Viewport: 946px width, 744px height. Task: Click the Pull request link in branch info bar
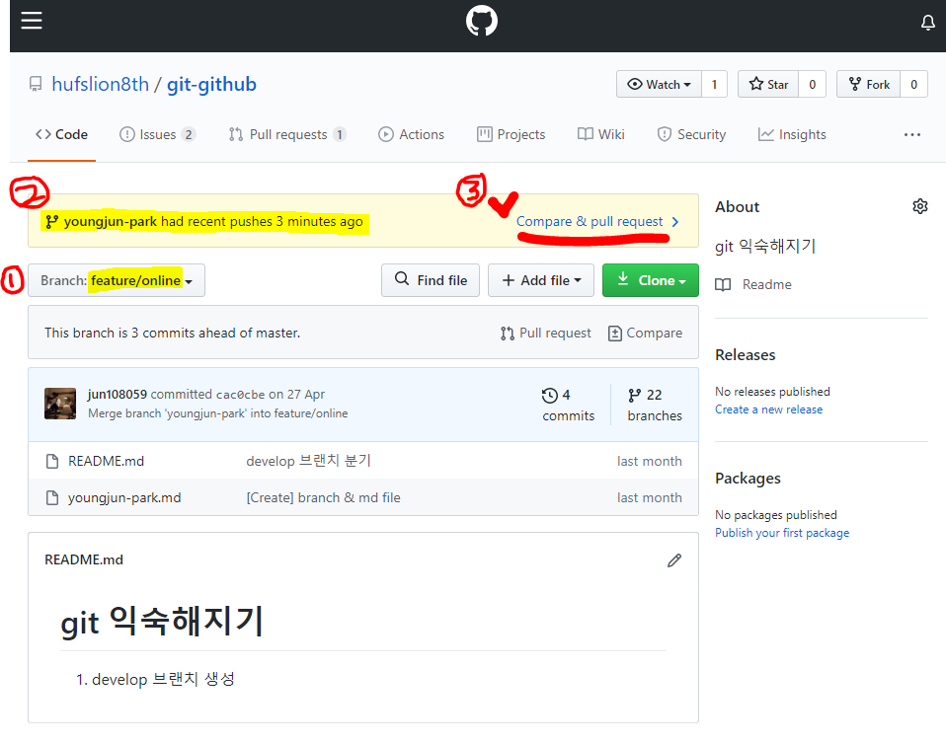coord(546,333)
